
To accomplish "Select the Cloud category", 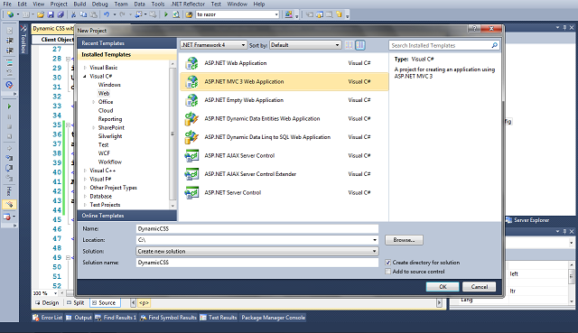I will [106, 110].
